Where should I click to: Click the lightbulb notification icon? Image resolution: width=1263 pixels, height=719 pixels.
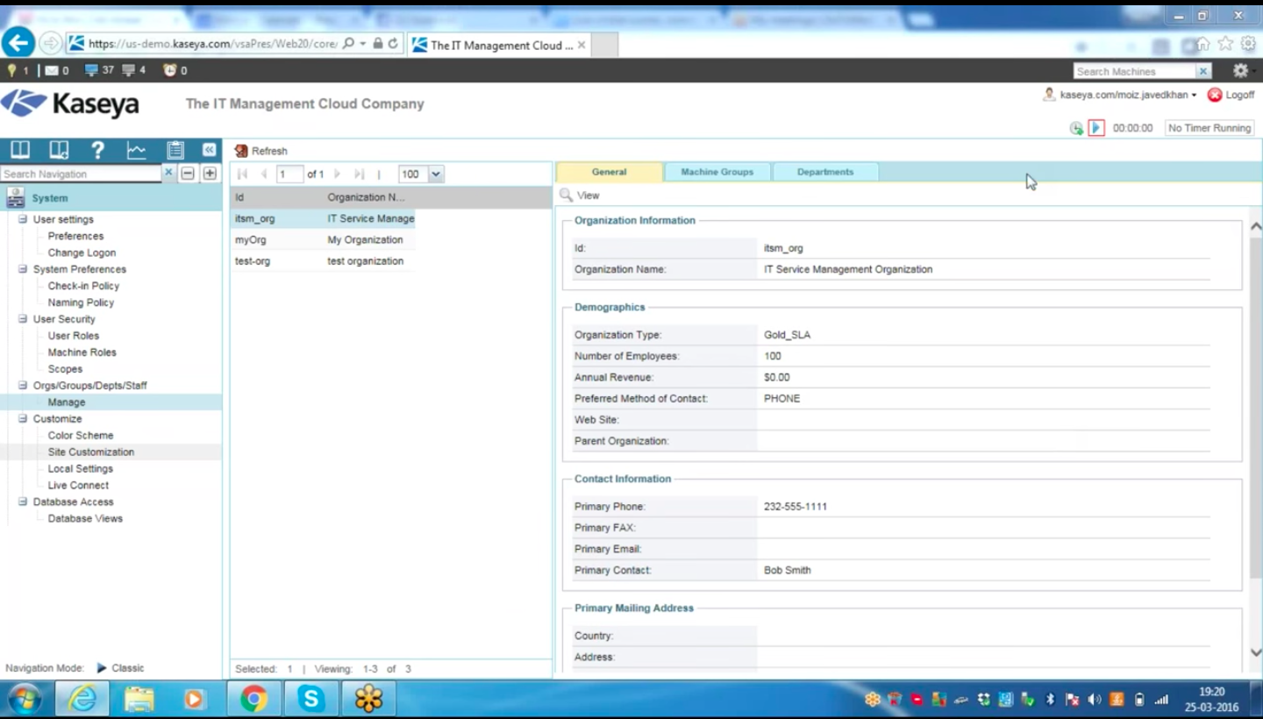[13, 71]
